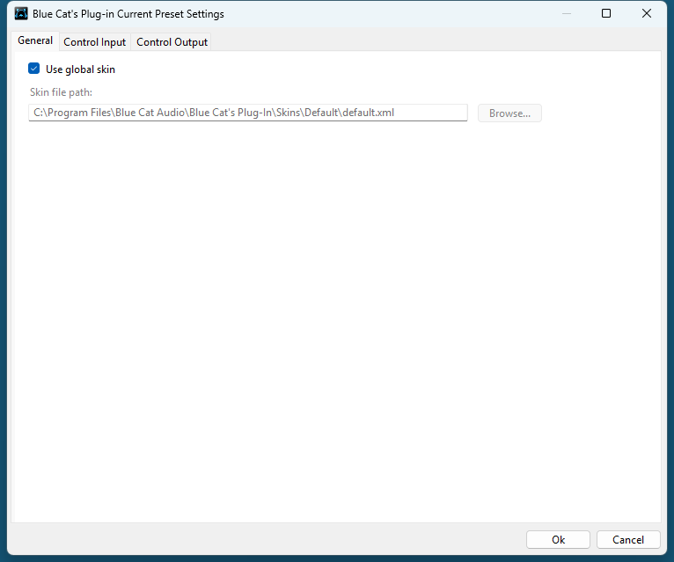Click the 'Skin file path:' label
Screen dimensions: 674x562
point(61,92)
